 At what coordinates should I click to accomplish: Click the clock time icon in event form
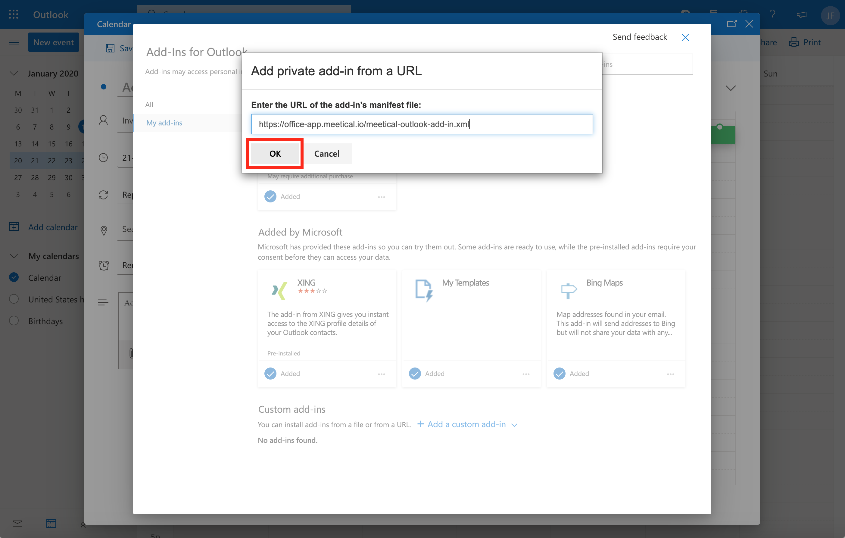(x=103, y=158)
